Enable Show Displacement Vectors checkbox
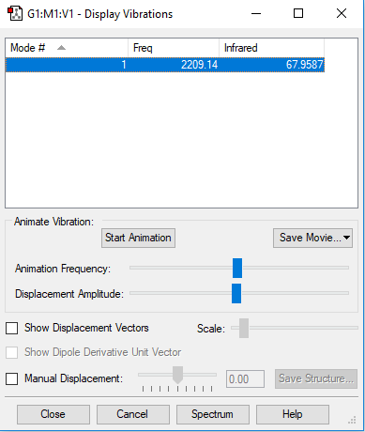This screenshot has width=365, height=432. 11,329
